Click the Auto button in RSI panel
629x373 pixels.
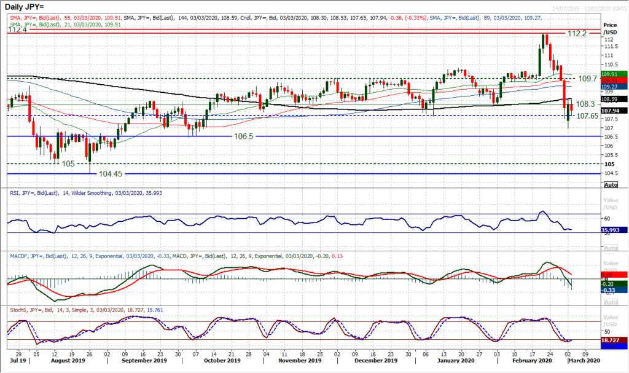click(x=611, y=246)
